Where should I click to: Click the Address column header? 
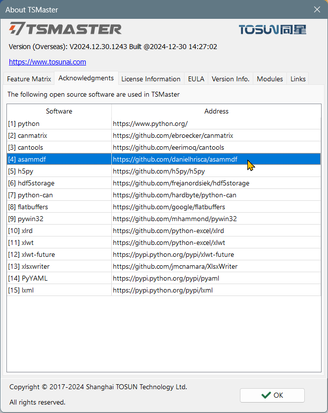(216, 111)
